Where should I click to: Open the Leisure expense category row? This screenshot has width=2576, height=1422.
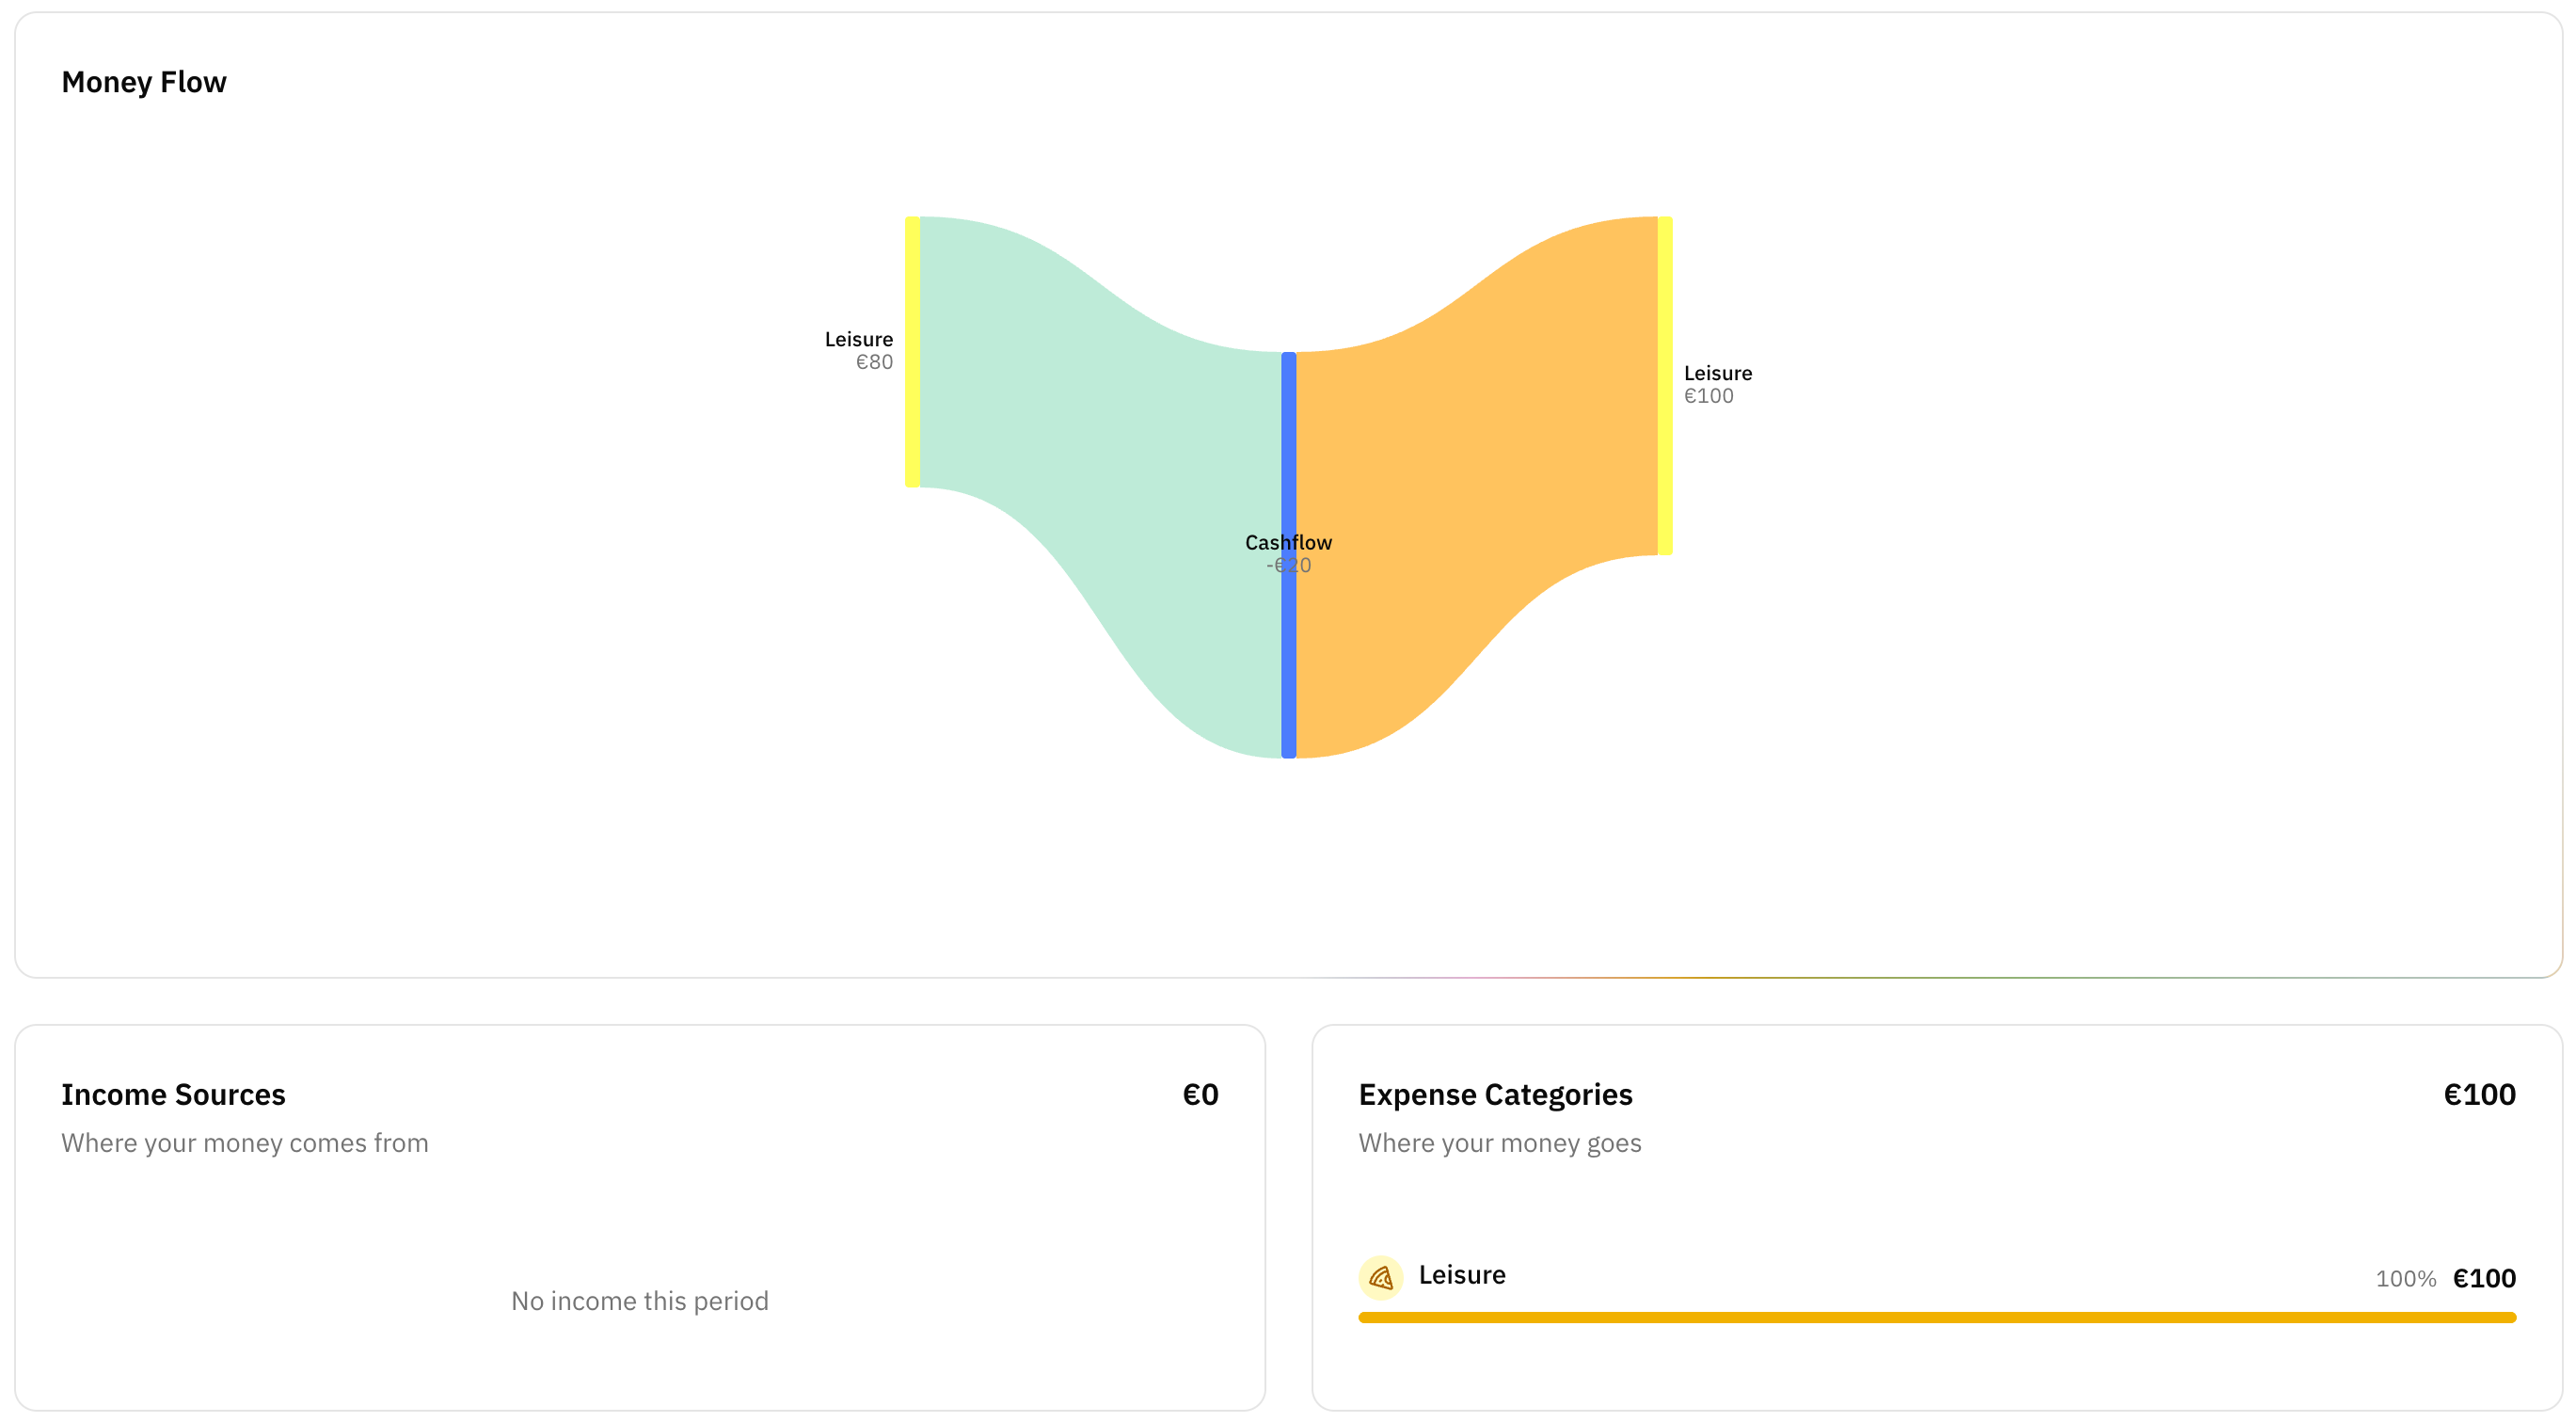(x=1937, y=1288)
